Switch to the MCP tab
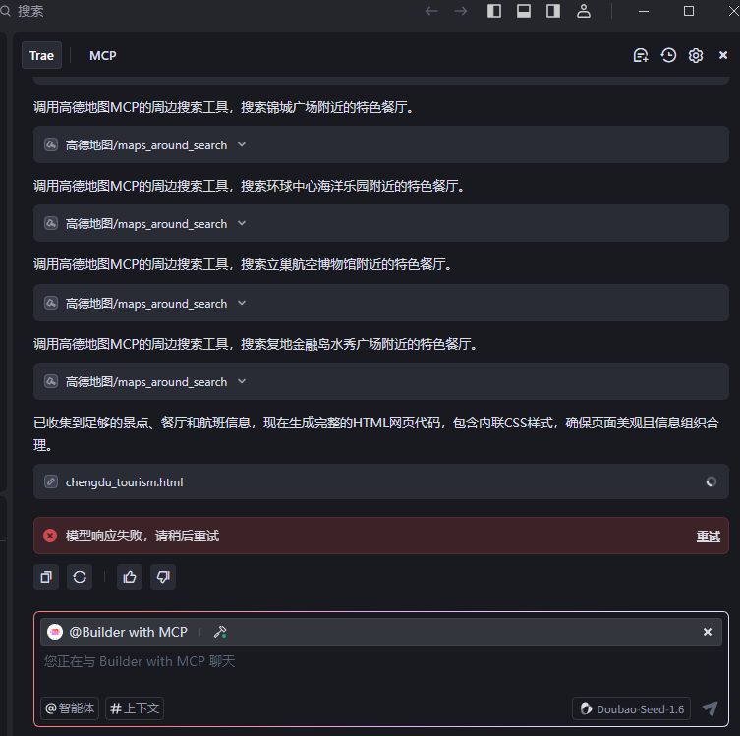 (x=103, y=56)
